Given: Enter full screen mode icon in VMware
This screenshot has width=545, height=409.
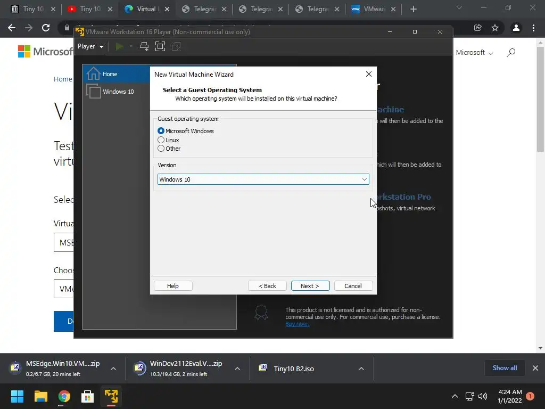Looking at the screenshot, I should click(160, 46).
